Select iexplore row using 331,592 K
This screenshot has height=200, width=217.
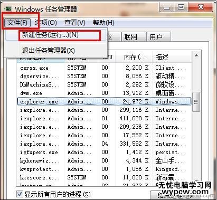(x=104, y=144)
